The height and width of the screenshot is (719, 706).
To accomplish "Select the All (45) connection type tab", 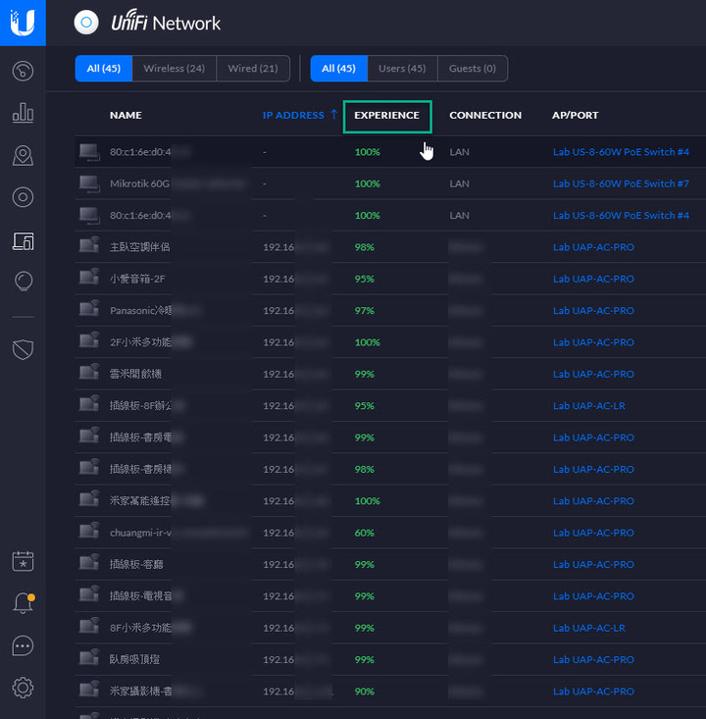I will (x=104, y=69).
